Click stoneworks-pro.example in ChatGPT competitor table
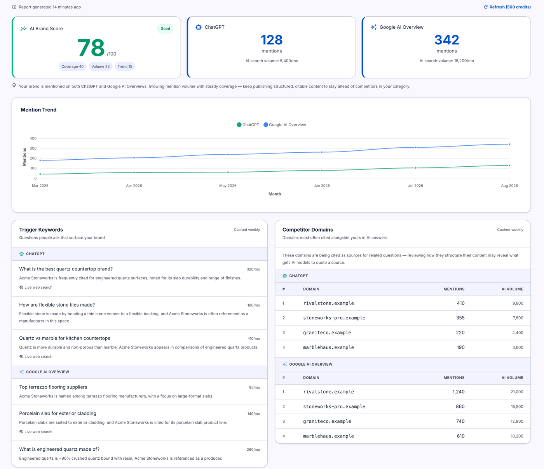 pyautogui.click(x=334, y=318)
